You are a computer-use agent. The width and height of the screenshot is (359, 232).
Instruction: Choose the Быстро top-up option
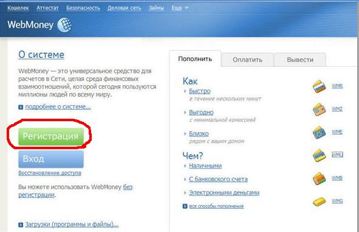tap(200, 91)
